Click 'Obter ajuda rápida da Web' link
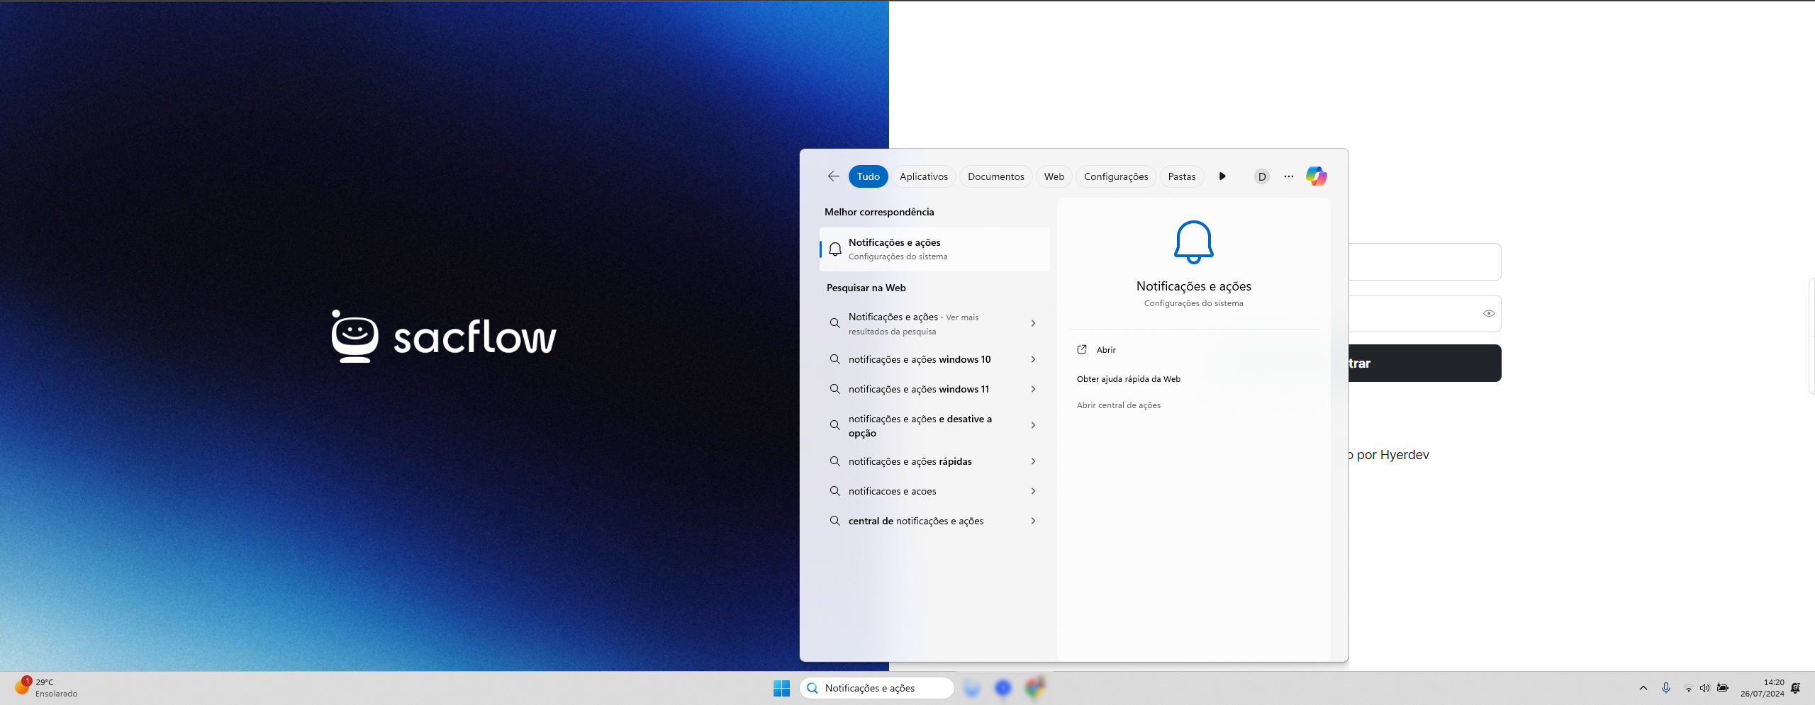This screenshot has width=1815, height=705. [1128, 379]
